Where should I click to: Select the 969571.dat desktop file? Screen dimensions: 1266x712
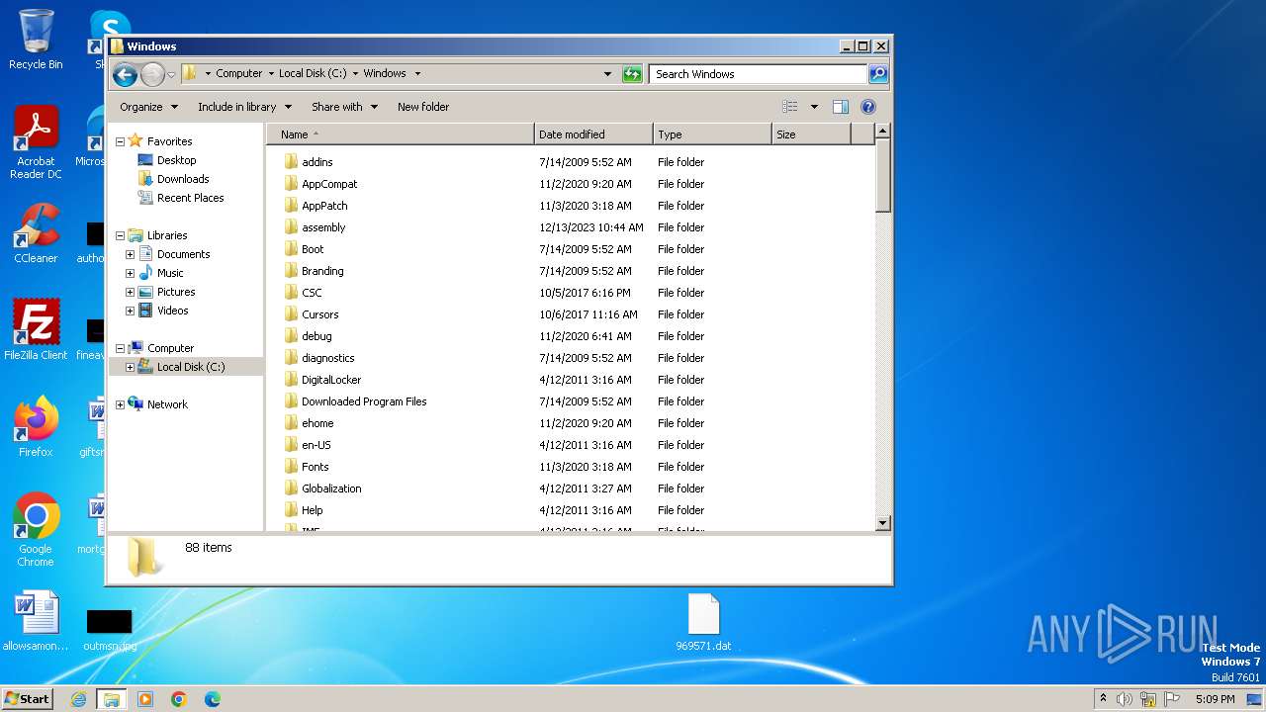point(703,623)
